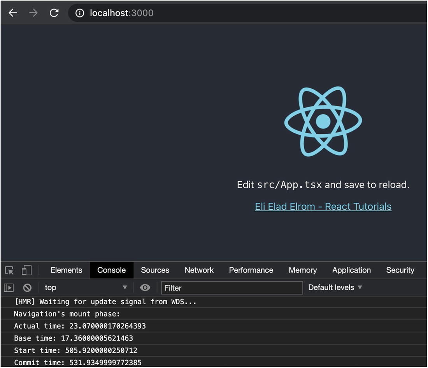Image resolution: width=428 pixels, height=368 pixels.
Task: Switch to the Elements tab
Action: pyautogui.click(x=66, y=270)
